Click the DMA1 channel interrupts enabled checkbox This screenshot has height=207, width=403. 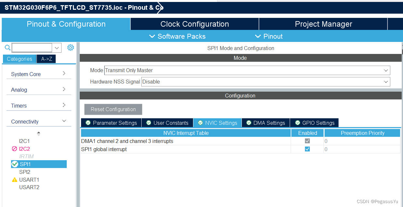(x=307, y=141)
